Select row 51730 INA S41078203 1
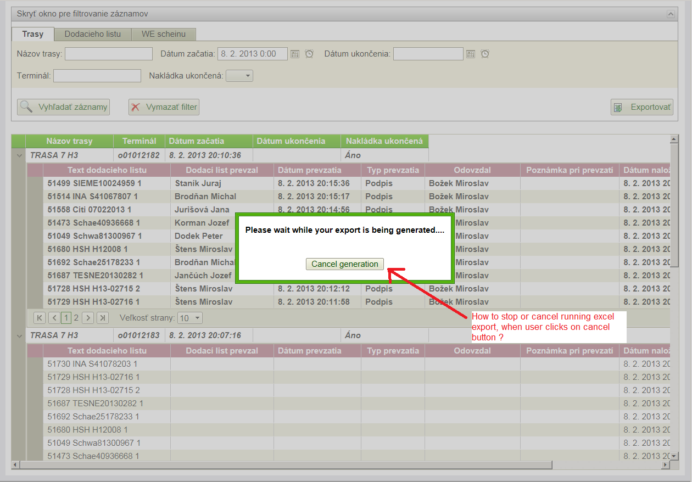The width and height of the screenshot is (692, 482). click(356, 364)
